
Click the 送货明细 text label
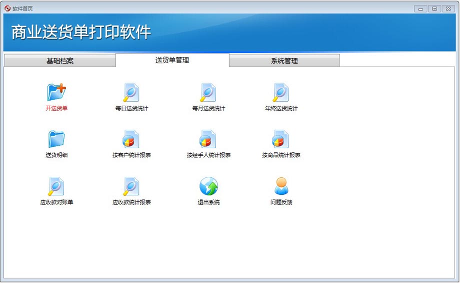(56, 155)
